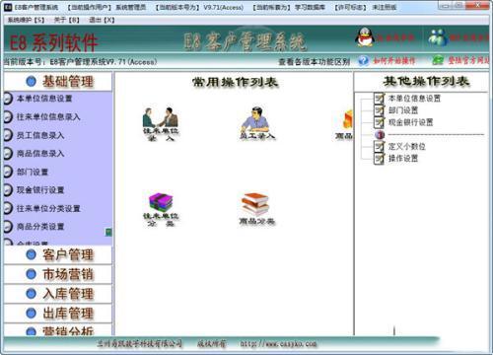
Task: Open the 往来单位分类 stacked books icon
Action: tap(161, 209)
